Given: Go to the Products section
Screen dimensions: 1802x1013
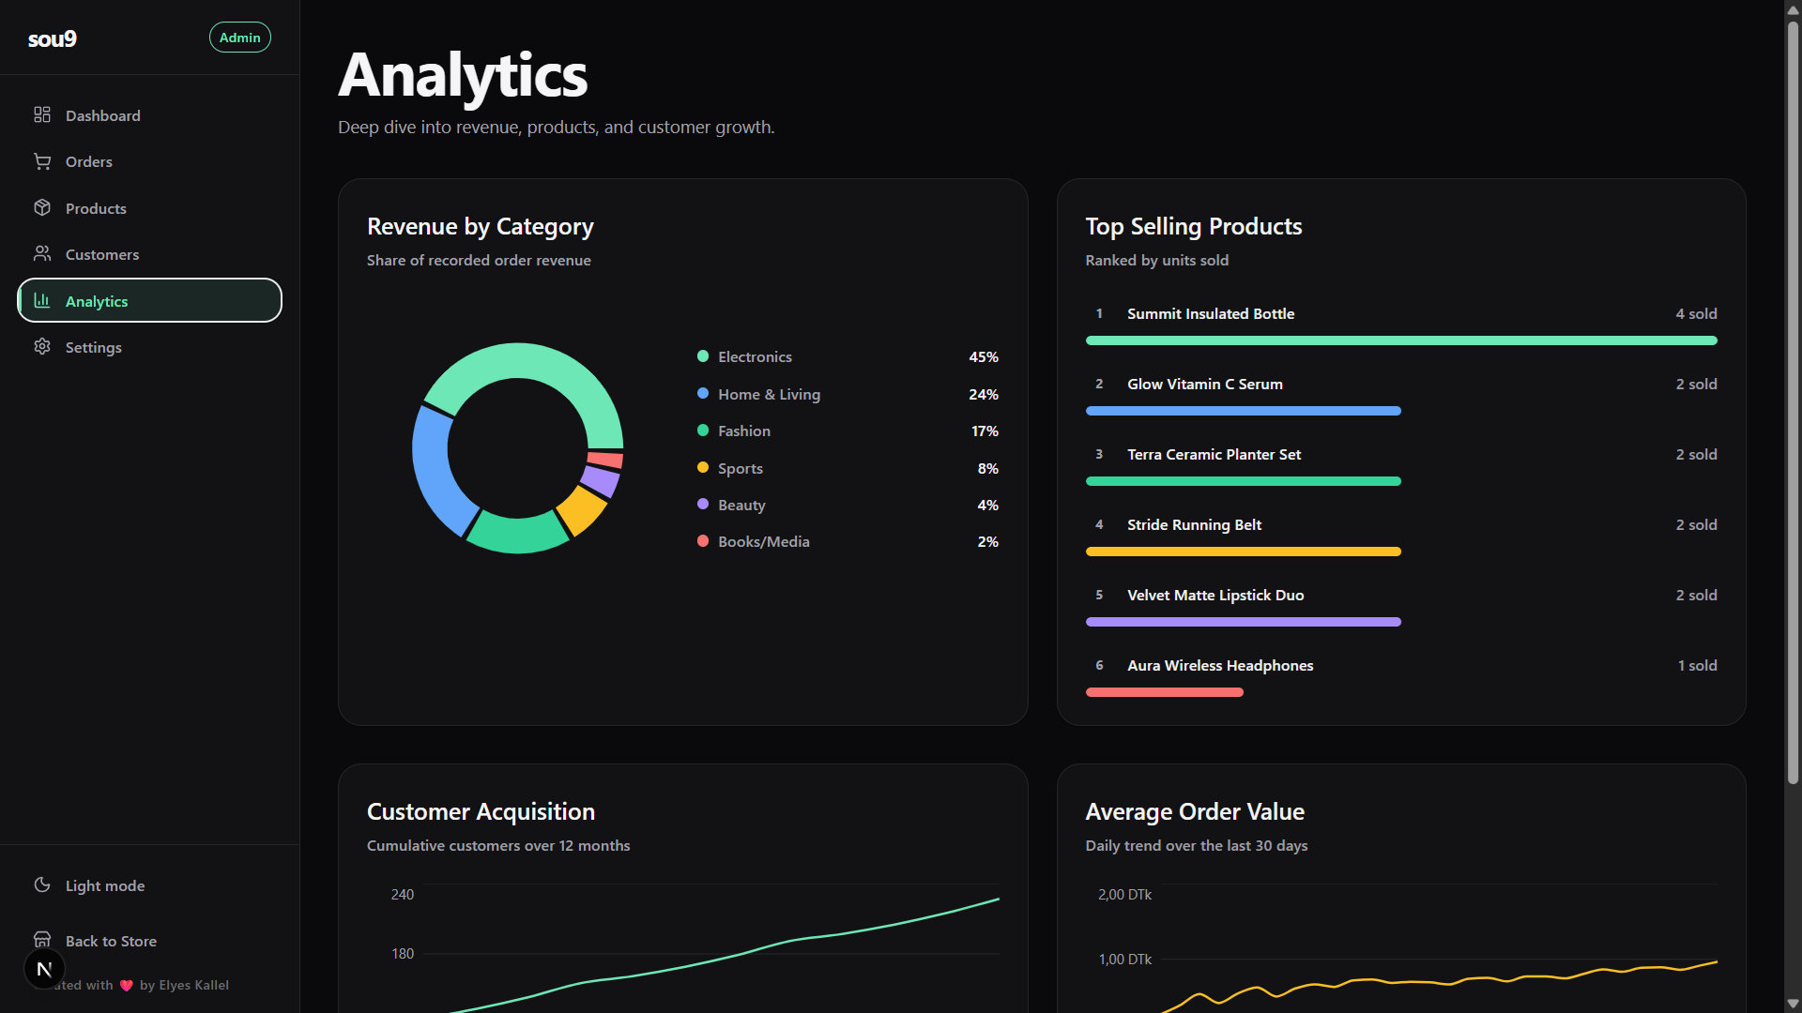Looking at the screenshot, I should (150, 207).
